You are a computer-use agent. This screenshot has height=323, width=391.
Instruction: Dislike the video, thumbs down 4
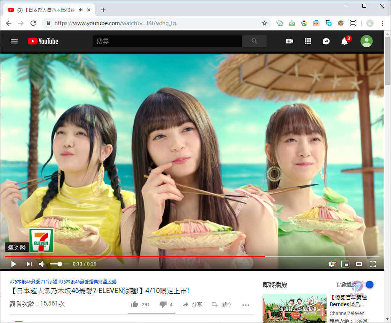click(x=166, y=304)
